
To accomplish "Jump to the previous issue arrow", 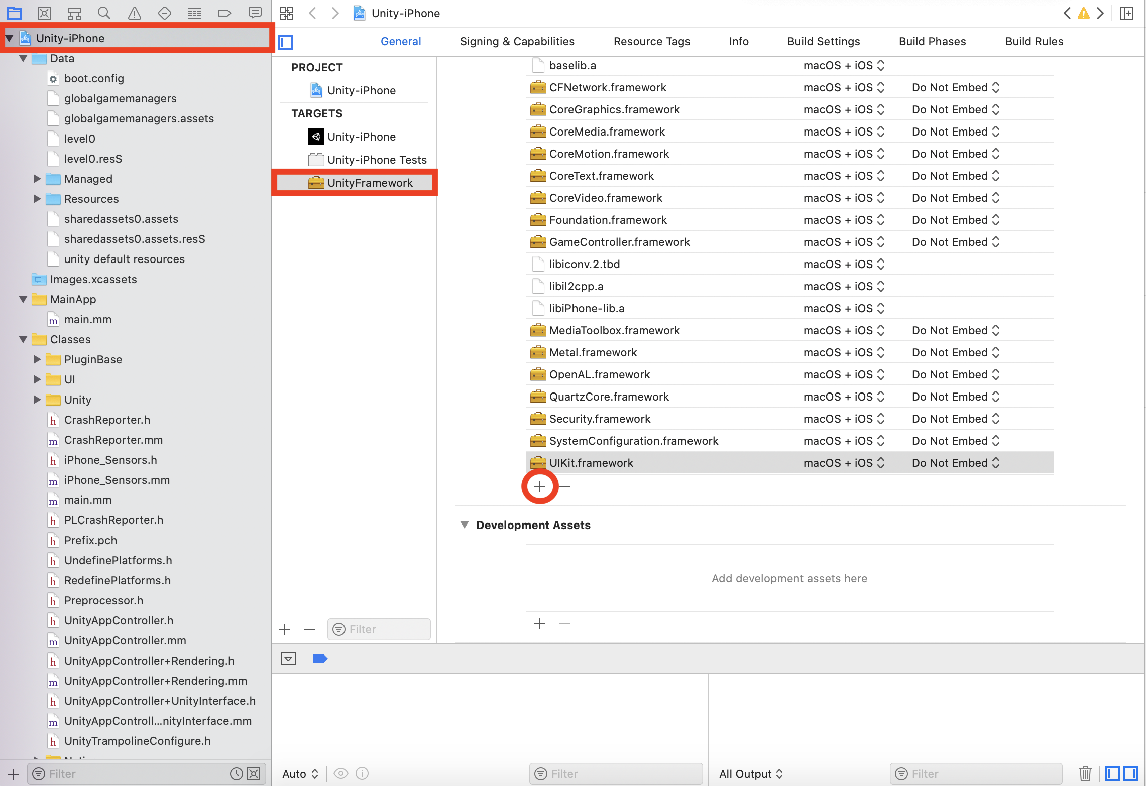I will point(1067,13).
